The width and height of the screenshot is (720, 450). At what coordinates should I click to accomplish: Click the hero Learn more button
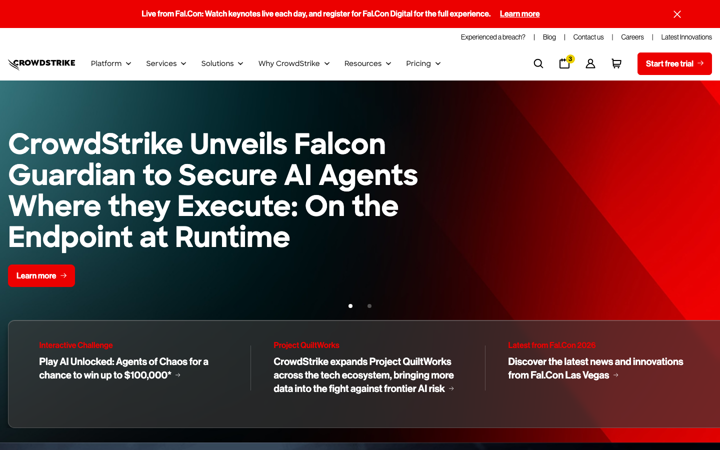[41, 275]
